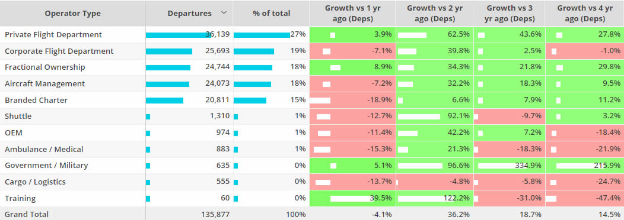Click Growth vs 4 yr ago header
The height and width of the screenshot is (220, 624).
coord(585,14)
